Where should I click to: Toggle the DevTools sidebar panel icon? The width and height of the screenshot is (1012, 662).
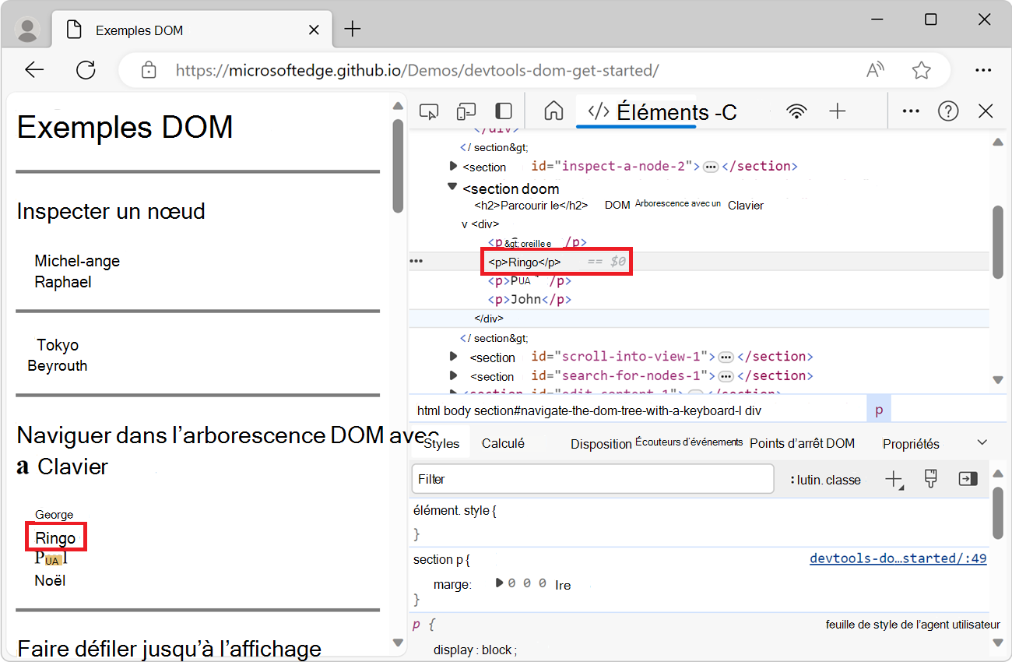click(x=504, y=111)
